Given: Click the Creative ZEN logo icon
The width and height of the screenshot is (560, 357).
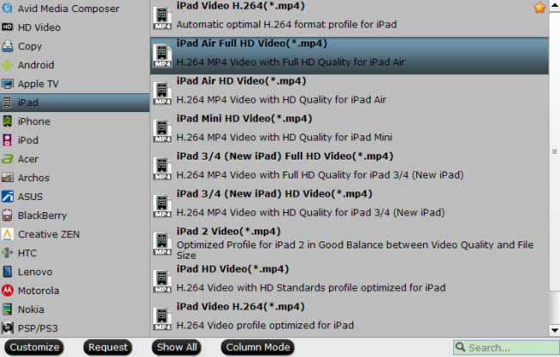Looking at the screenshot, I should (x=7, y=234).
